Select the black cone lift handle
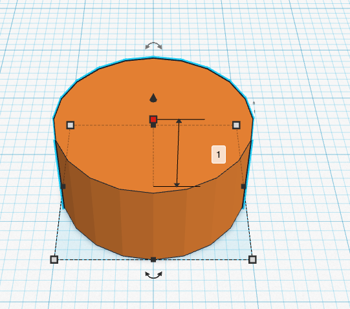 coord(153,98)
